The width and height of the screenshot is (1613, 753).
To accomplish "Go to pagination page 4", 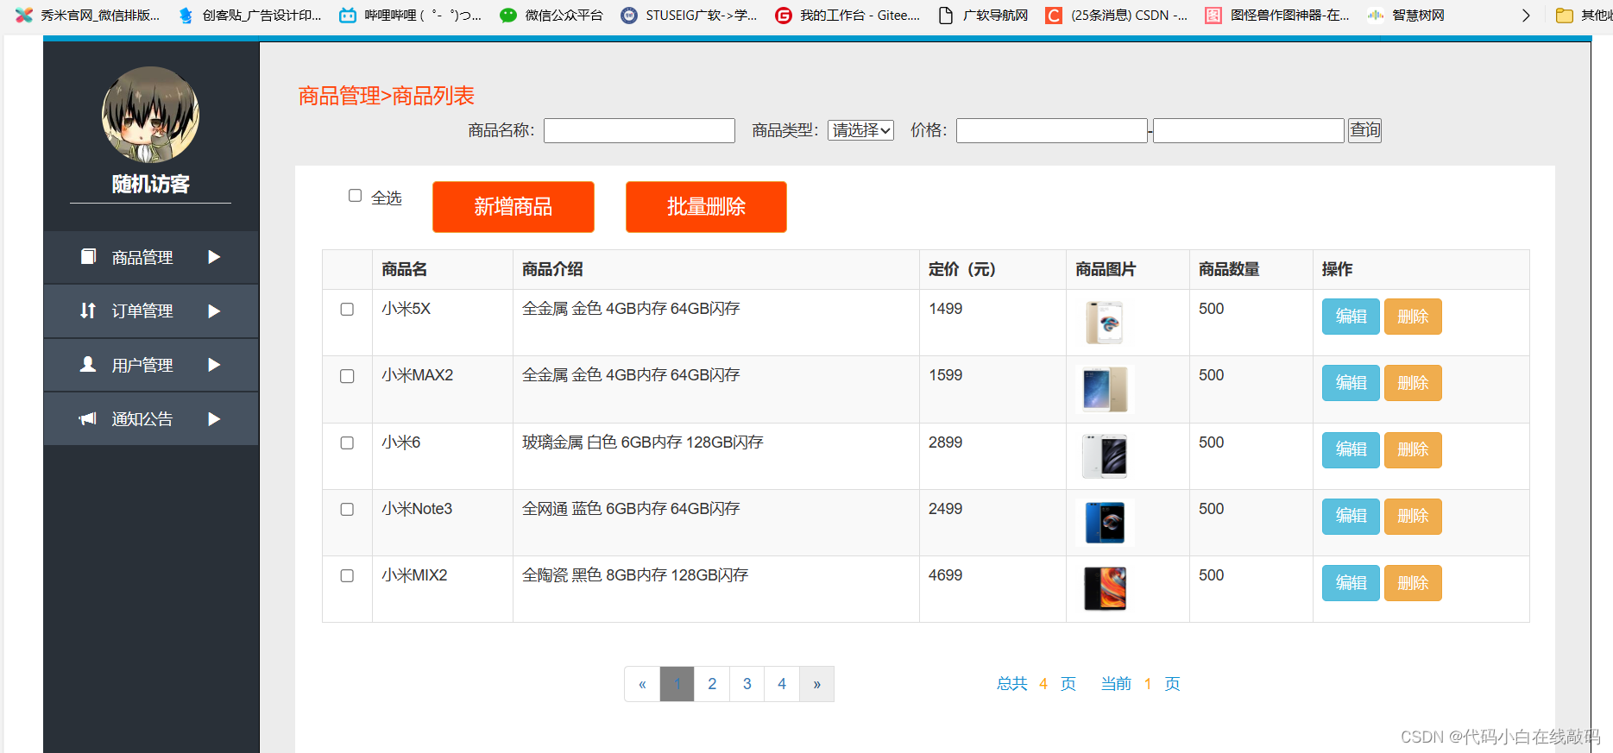I will point(782,684).
